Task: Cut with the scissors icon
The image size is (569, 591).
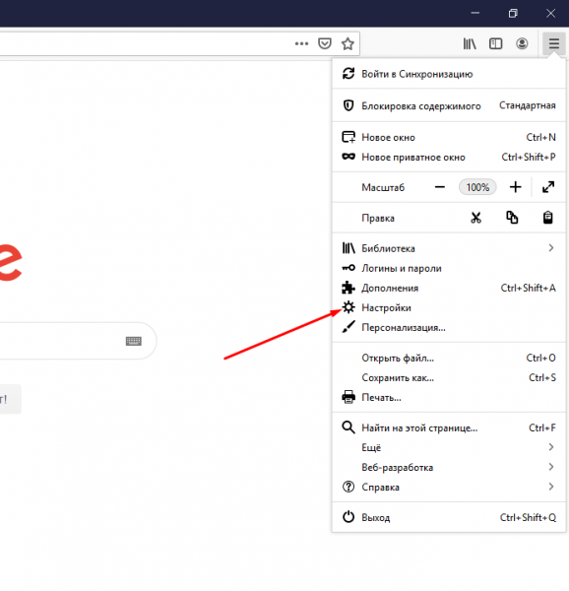Action: tap(476, 218)
